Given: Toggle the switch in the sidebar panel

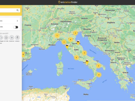Looking at the screenshot, I should click(16, 27).
